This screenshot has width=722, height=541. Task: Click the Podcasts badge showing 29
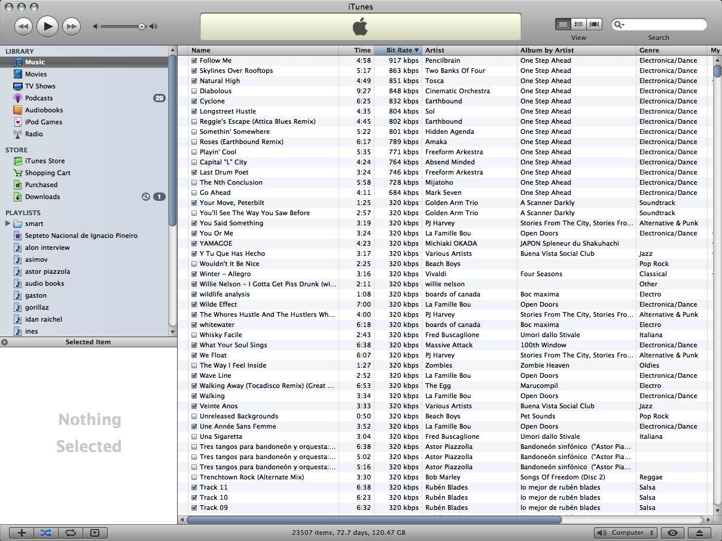point(159,98)
